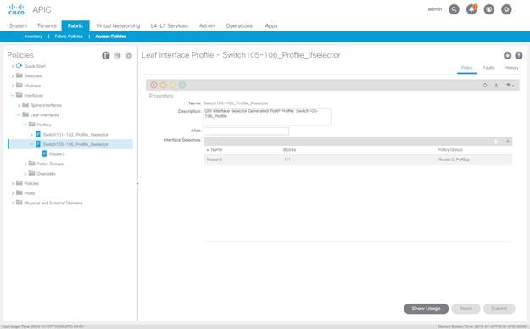Select the Policies folder in tree
Viewport: 530px width, 329px height.
pos(31,183)
